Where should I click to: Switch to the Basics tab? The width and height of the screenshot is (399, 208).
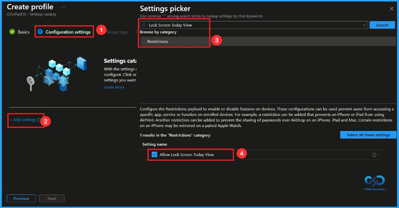click(23, 32)
